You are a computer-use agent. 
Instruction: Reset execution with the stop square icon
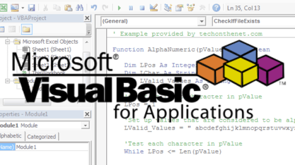point(142,8)
